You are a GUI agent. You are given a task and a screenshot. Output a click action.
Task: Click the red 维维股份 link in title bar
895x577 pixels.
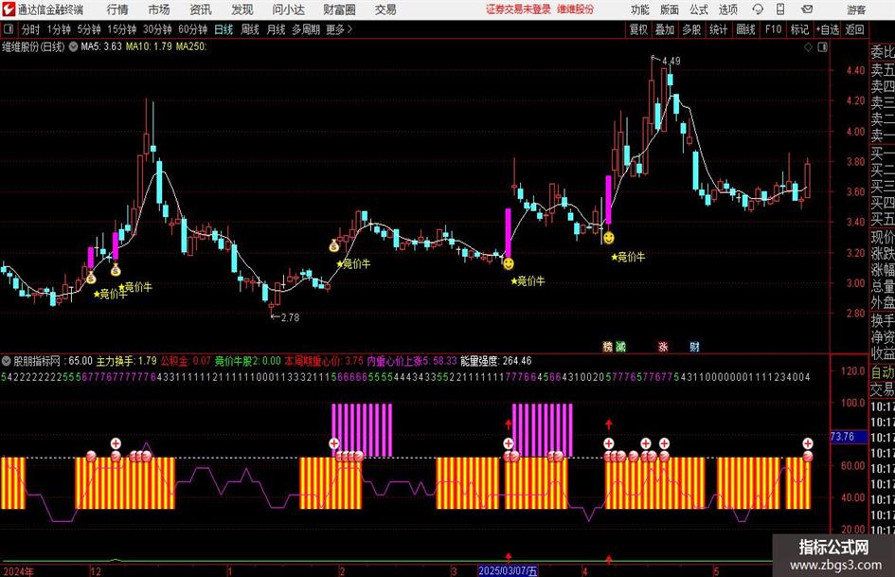576,9
